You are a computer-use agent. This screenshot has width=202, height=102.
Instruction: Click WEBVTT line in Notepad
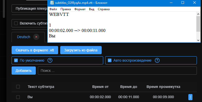[59, 14]
